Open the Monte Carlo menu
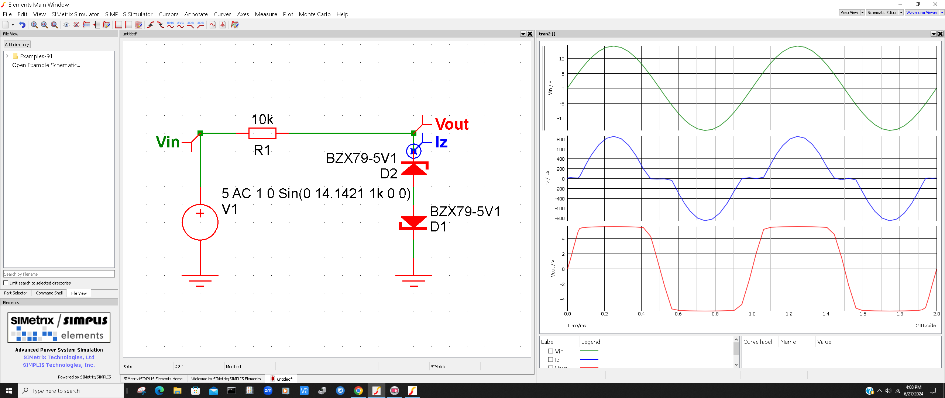The height and width of the screenshot is (398, 945). point(315,14)
